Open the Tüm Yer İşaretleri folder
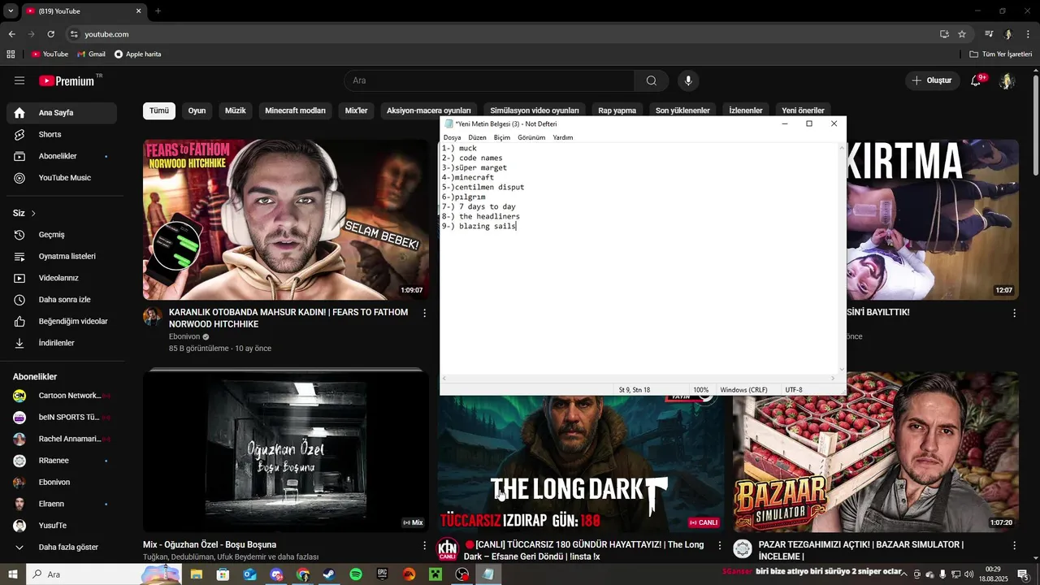This screenshot has width=1040, height=585. click(1000, 54)
